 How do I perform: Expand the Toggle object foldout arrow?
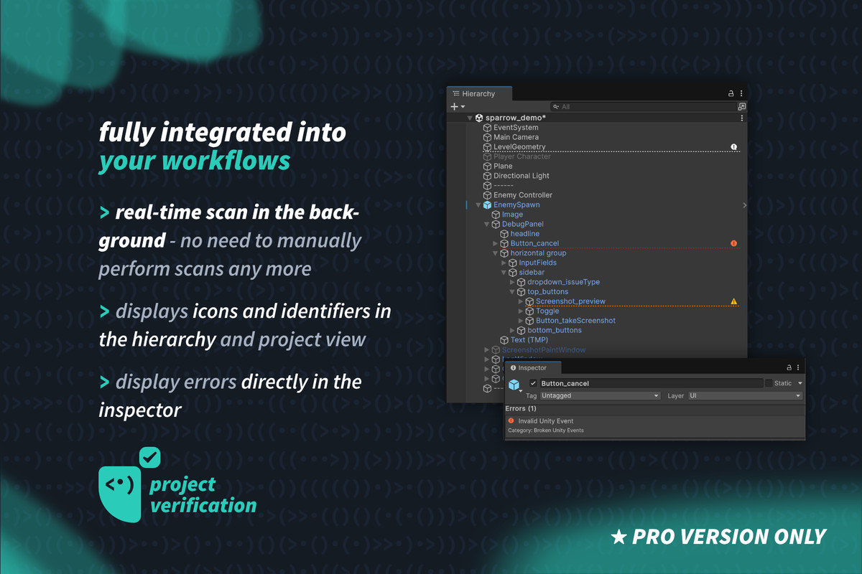pyautogui.click(x=522, y=311)
